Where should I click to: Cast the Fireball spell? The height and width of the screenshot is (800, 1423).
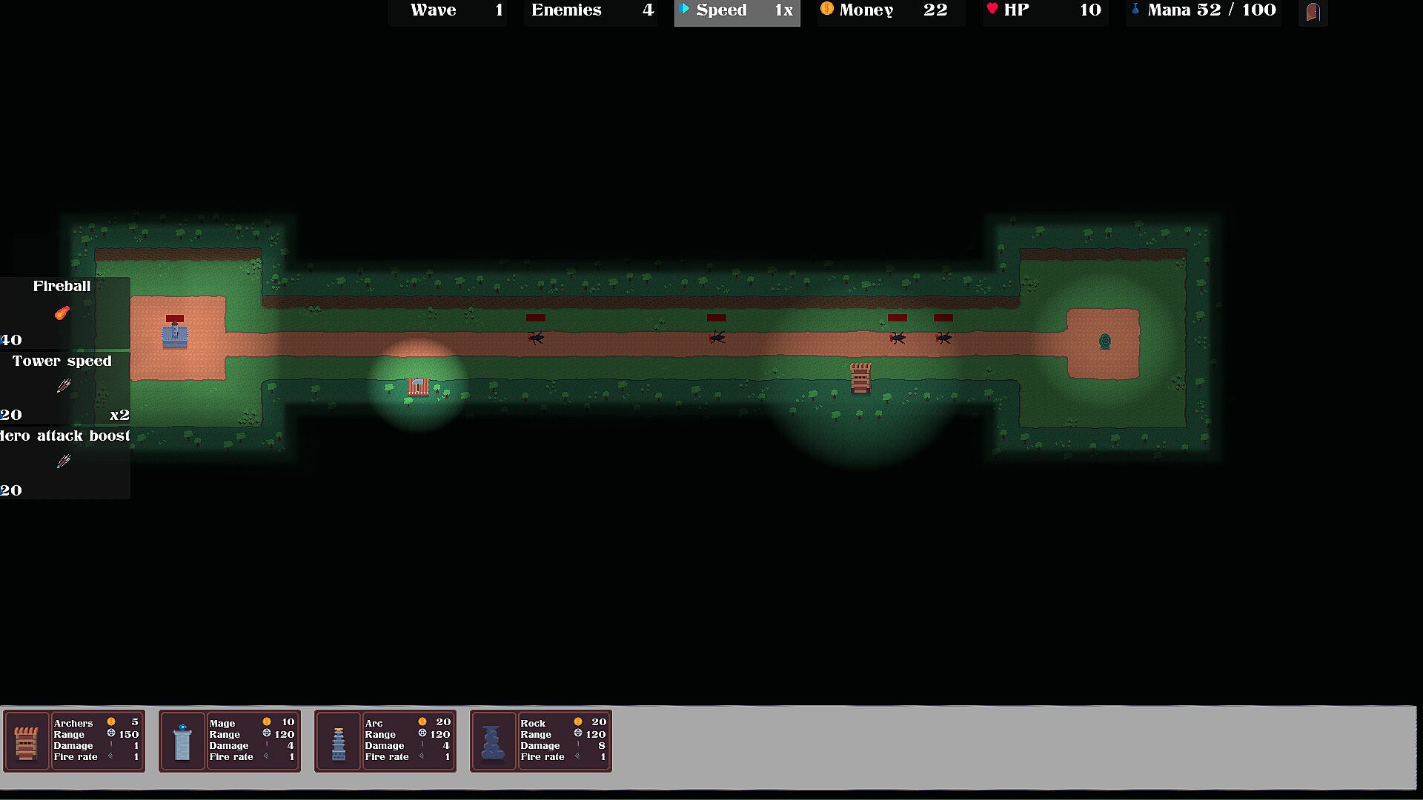62,313
